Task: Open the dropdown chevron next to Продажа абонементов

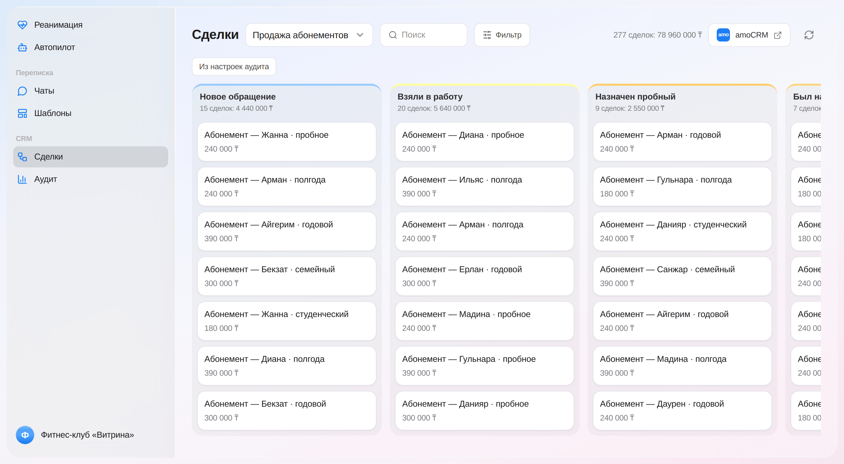Action: [x=360, y=35]
